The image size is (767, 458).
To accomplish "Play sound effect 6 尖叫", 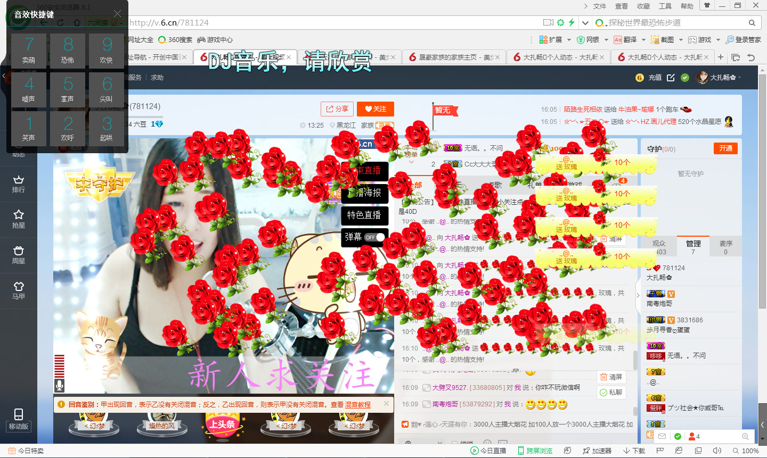I will click(107, 89).
